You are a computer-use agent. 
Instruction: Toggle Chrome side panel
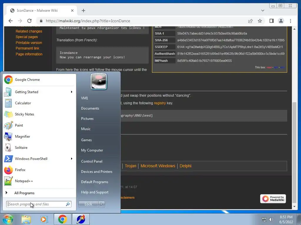(271, 21)
